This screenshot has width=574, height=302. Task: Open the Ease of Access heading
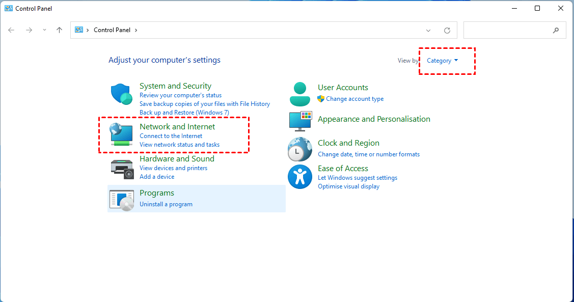343,169
